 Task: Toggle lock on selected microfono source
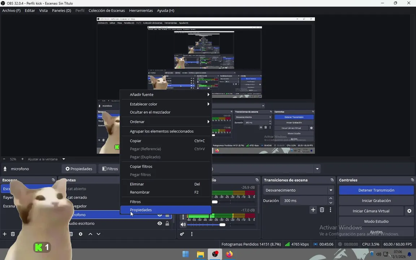[167, 215]
